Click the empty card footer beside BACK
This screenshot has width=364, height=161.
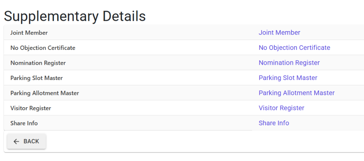pos(205,142)
